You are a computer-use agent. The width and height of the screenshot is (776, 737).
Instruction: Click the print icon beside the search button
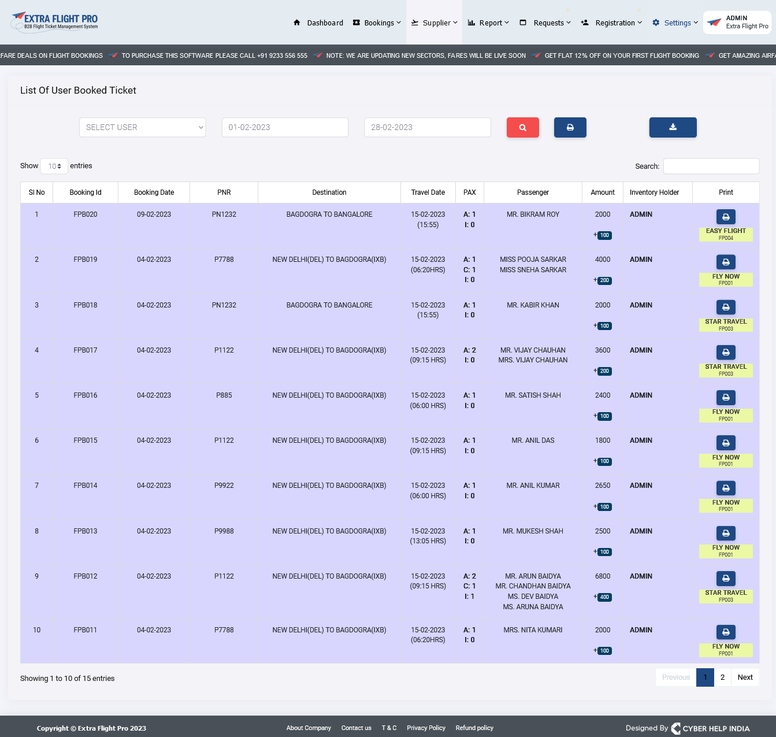(570, 127)
